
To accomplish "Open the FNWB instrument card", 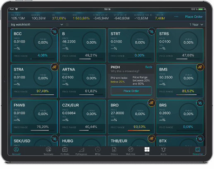I will tap(34, 117).
